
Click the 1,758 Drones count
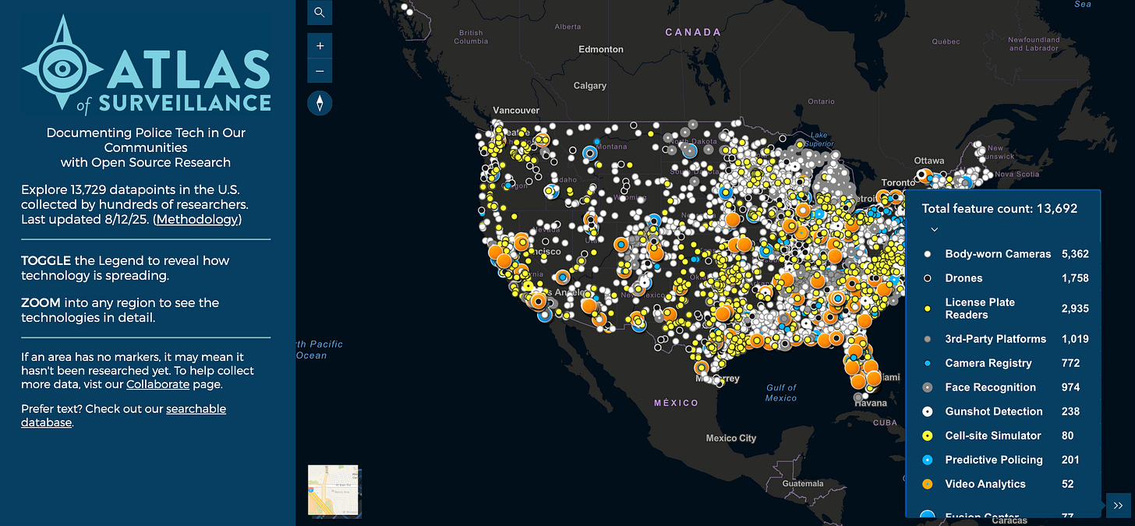(1075, 278)
